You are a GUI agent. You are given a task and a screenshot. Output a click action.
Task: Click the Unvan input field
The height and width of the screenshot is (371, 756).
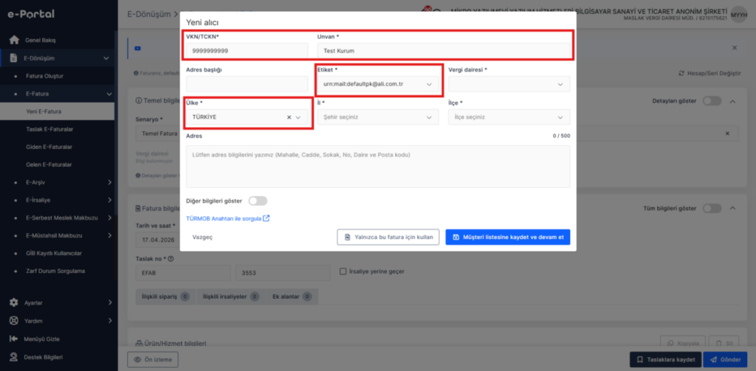(x=444, y=51)
